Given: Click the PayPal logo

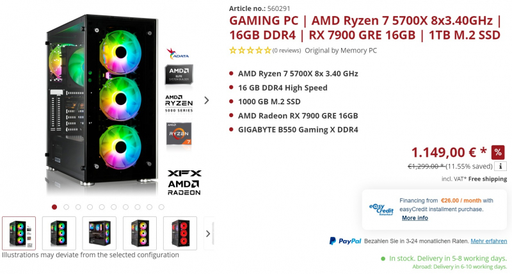Looking at the screenshot, I should [x=345, y=241].
